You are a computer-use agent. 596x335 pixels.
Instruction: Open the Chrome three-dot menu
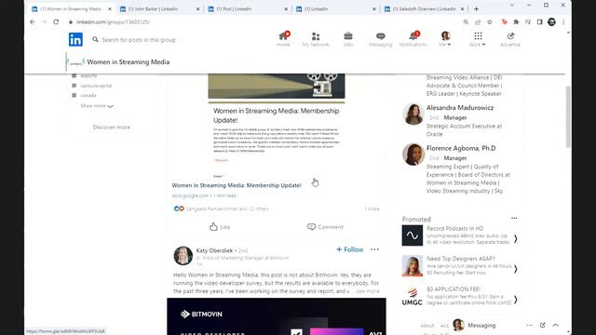tap(563, 22)
